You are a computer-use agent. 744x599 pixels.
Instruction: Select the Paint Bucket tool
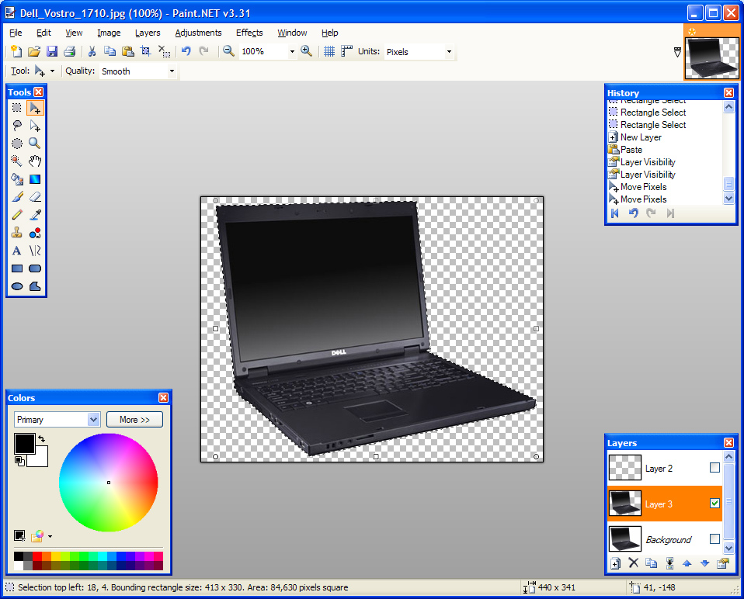pos(16,179)
